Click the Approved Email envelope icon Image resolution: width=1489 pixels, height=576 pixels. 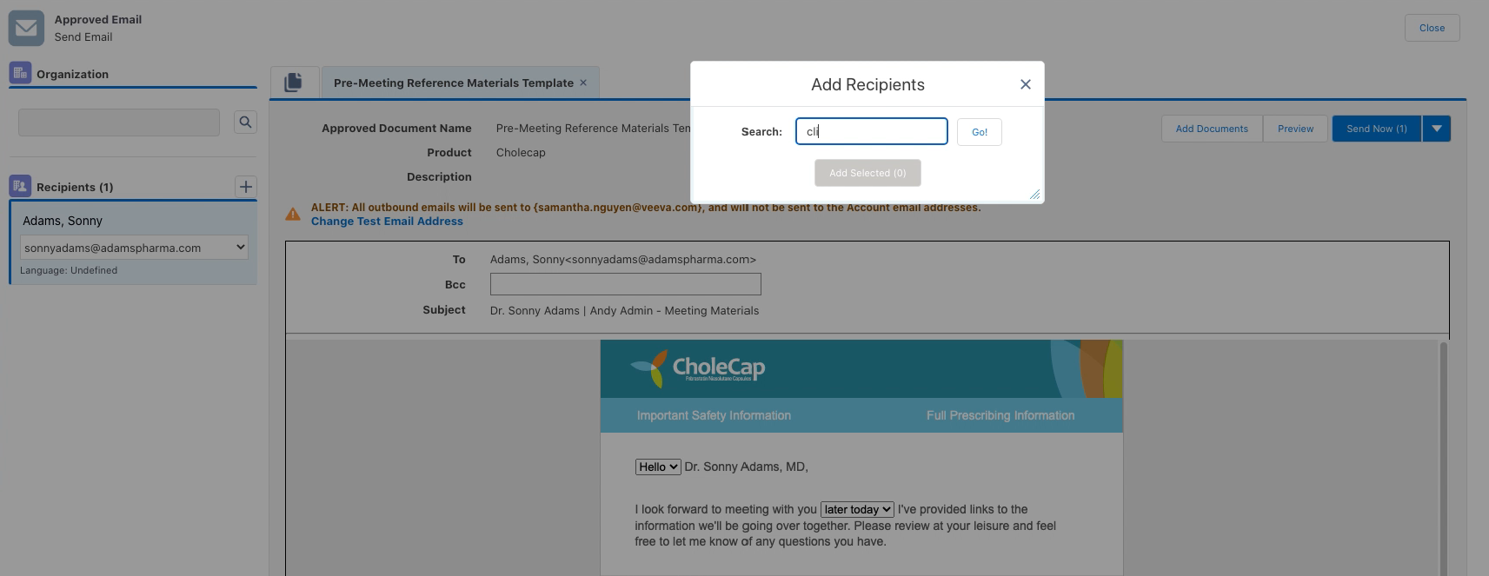pos(26,28)
